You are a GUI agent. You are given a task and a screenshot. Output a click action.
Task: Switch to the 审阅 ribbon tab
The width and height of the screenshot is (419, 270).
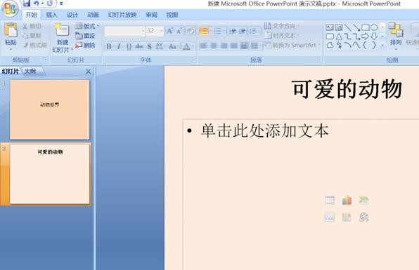pyautogui.click(x=152, y=15)
